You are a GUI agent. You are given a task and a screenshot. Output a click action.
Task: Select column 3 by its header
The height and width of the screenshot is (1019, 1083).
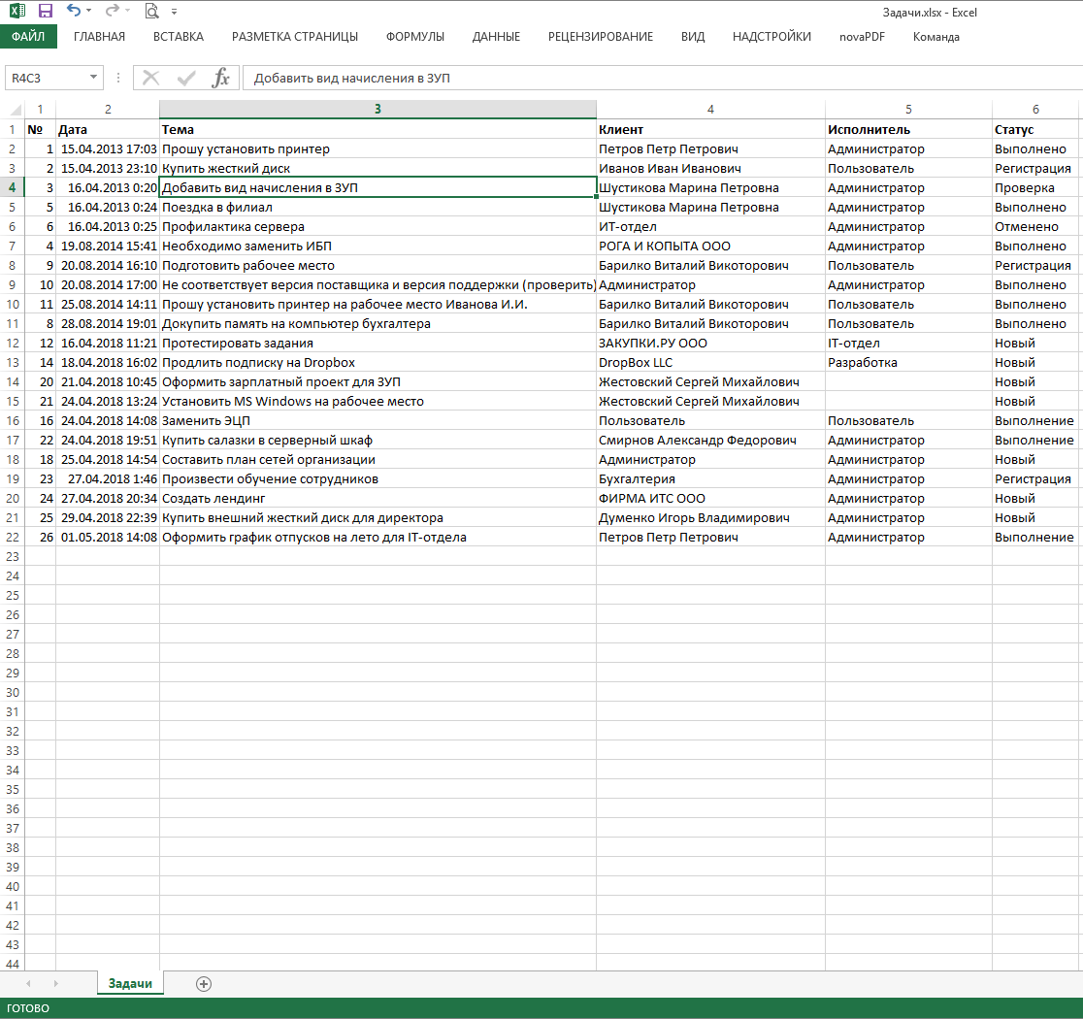pos(377,109)
